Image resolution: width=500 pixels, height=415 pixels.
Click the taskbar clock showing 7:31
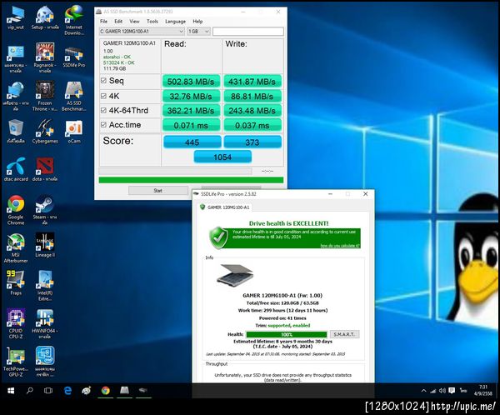(483, 391)
